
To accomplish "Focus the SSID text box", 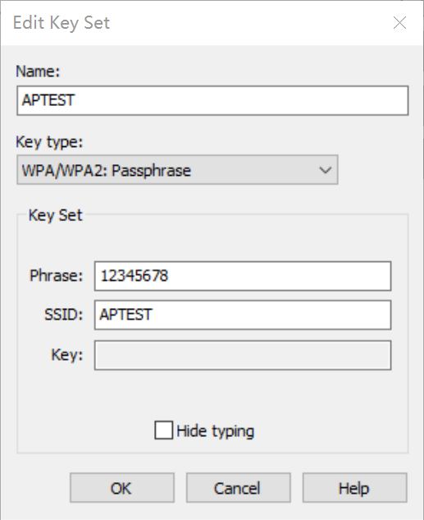I will [x=243, y=315].
